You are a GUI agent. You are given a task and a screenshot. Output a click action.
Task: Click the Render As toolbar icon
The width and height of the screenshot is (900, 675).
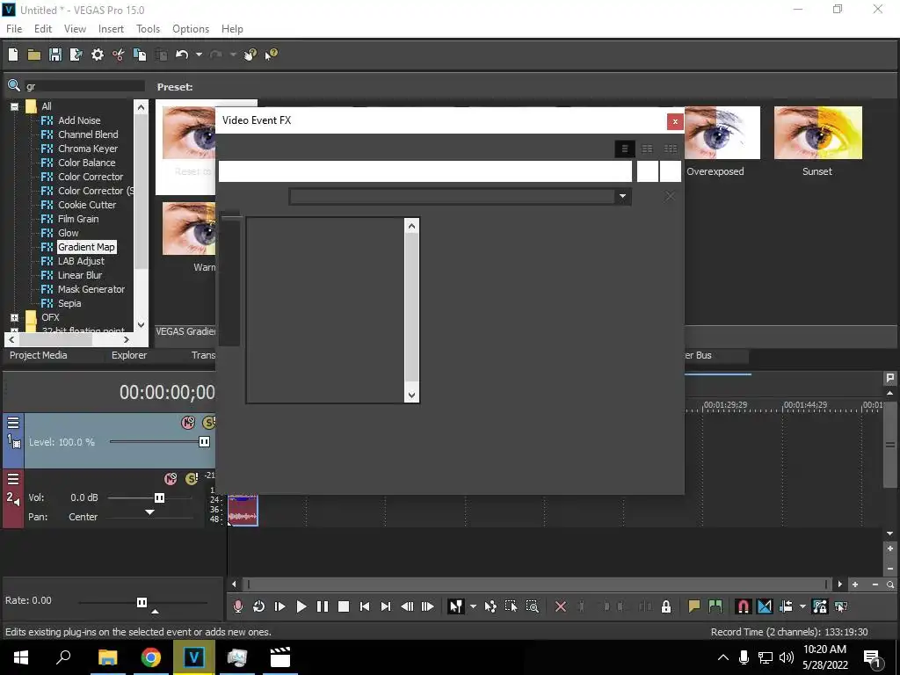[x=76, y=54]
